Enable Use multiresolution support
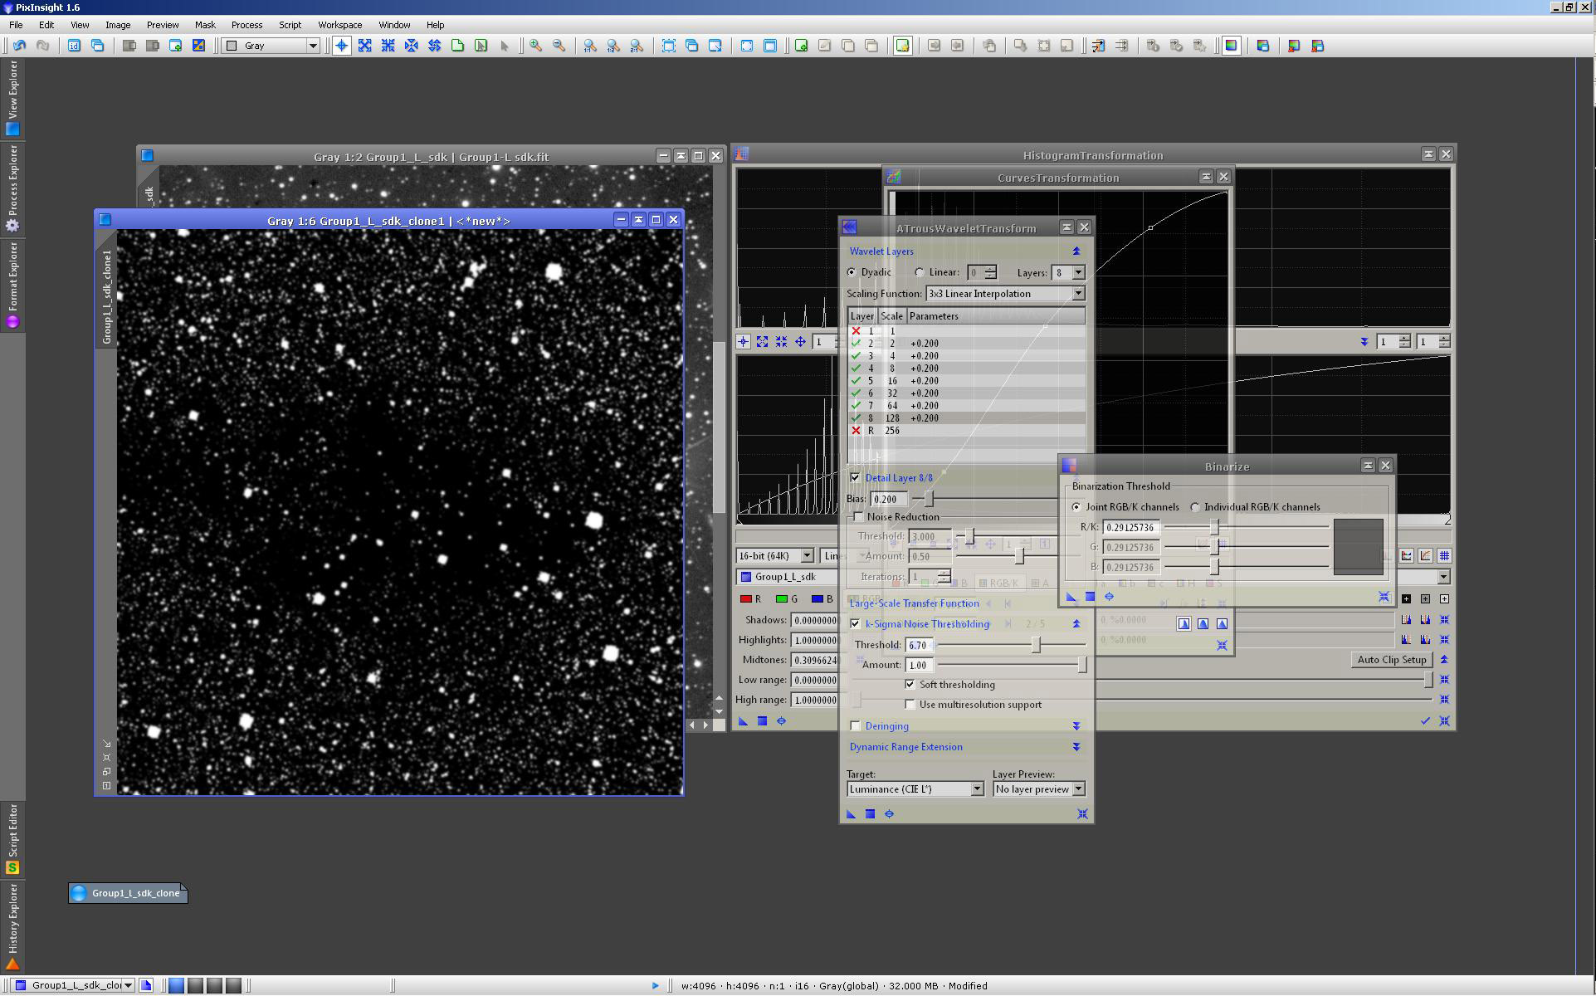 (910, 705)
